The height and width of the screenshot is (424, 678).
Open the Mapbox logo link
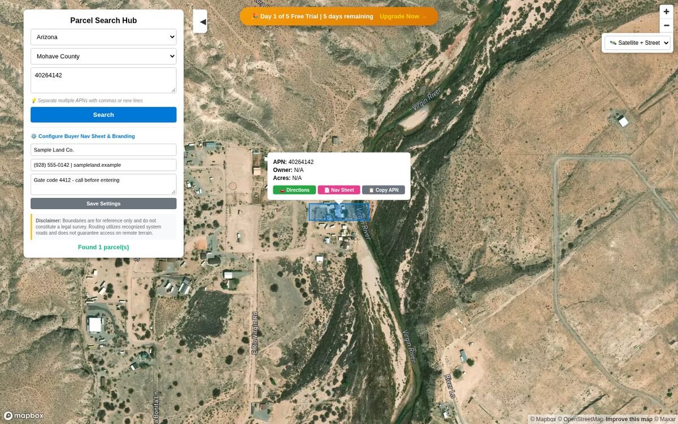(24, 416)
